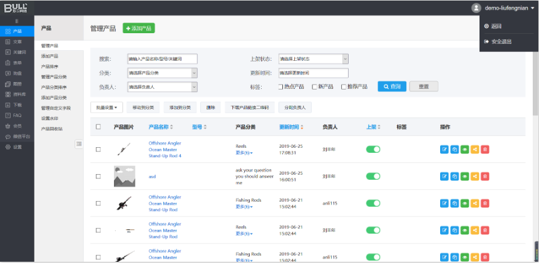Click the green 添加产品 button
539x263 pixels.
click(138, 28)
